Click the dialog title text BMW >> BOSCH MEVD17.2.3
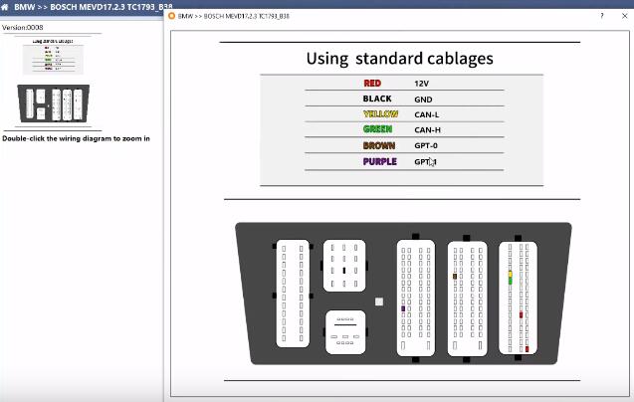The width and height of the screenshot is (634, 402). [234, 16]
